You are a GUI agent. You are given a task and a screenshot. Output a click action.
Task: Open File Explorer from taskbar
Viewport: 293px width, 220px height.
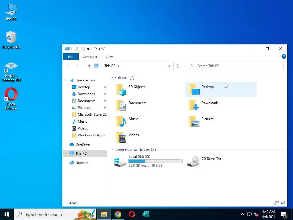[x=104, y=214]
